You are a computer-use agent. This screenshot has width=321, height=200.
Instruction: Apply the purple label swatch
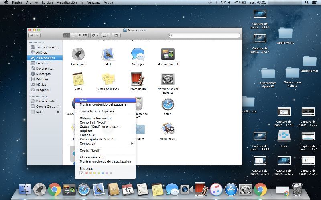pyautogui.click(x=107, y=173)
